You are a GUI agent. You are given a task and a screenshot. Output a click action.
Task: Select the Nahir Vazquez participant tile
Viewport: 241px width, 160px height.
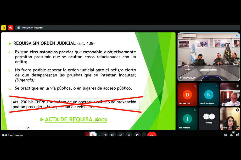209,95
